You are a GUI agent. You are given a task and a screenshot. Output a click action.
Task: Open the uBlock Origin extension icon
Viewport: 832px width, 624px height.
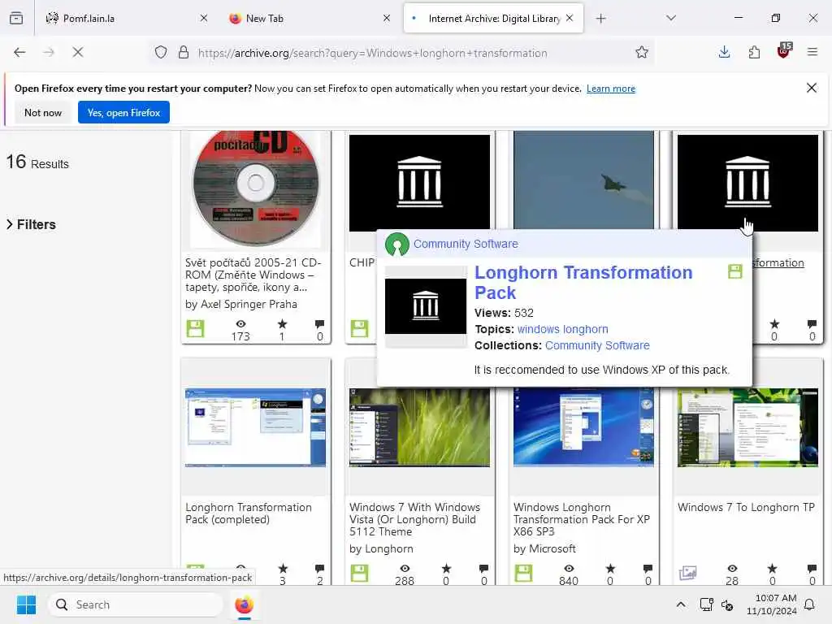(x=784, y=51)
